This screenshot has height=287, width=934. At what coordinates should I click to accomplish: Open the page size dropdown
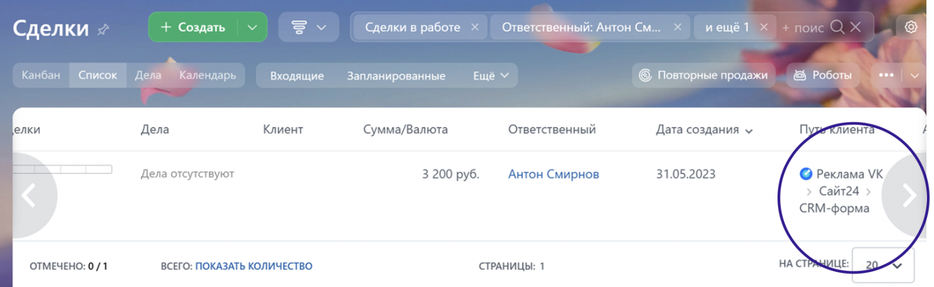coord(883,265)
